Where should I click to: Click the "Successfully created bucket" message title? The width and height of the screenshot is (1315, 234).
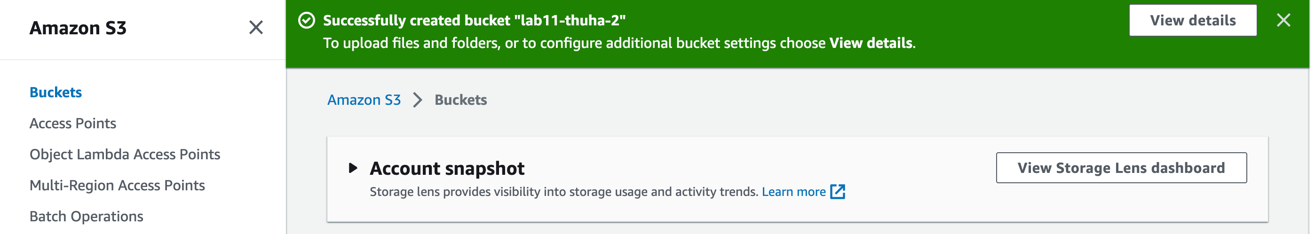pos(474,20)
